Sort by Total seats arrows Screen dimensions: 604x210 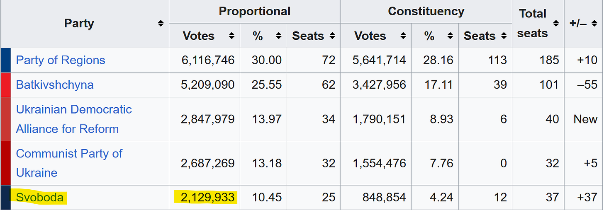click(556, 24)
